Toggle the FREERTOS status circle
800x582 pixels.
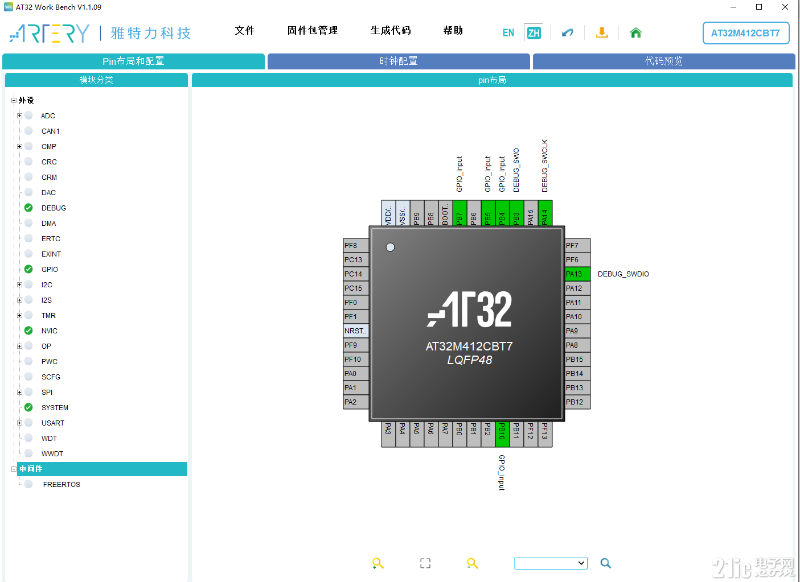(x=28, y=484)
